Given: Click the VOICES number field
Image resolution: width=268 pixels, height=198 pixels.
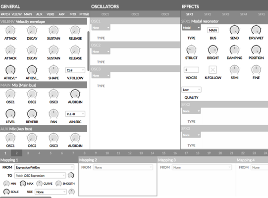Looking at the screenshot, I should [x=191, y=70].
